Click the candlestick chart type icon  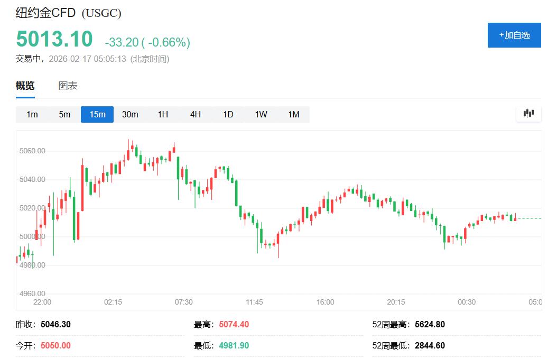pyautogui.click(x=528, y=114)
